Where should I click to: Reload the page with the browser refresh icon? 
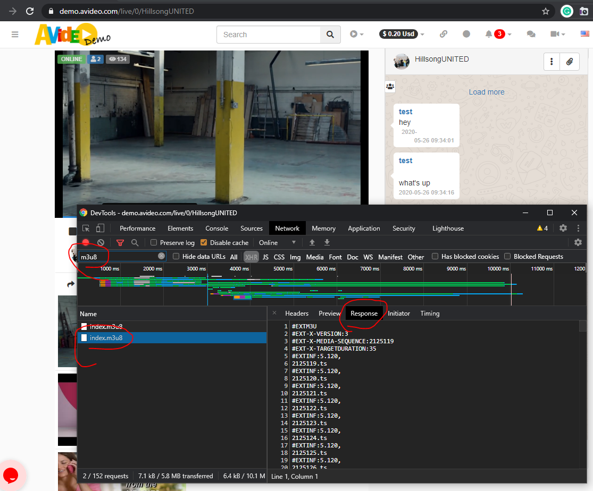tap(30, 11)
